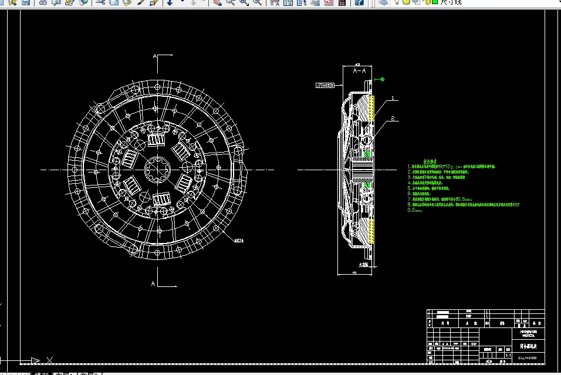Select the part callout number 1
Image resolution: width=561 pixels, height=375 pixels.
pyautogui.click(x=393, y=97)
